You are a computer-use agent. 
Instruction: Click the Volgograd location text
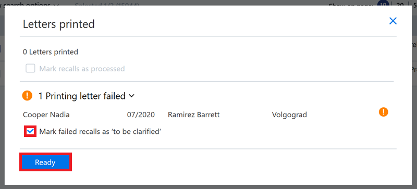point(289,115)
